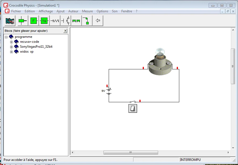
Task: Select the spring zigzag component icon
Action: [55, 21]
